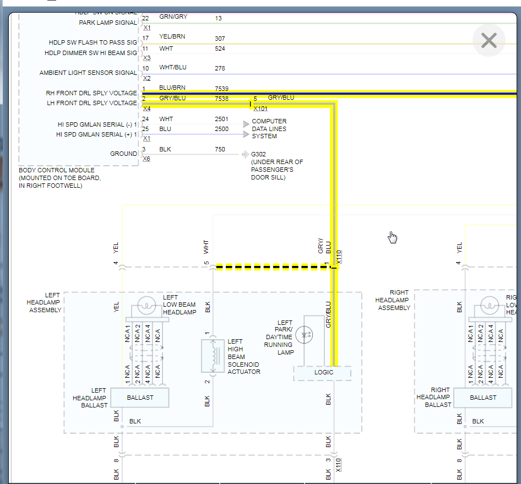The image size is (521, 484).
Task: Click the LOGIC block in left headlamp
Action: coord(323,373)
